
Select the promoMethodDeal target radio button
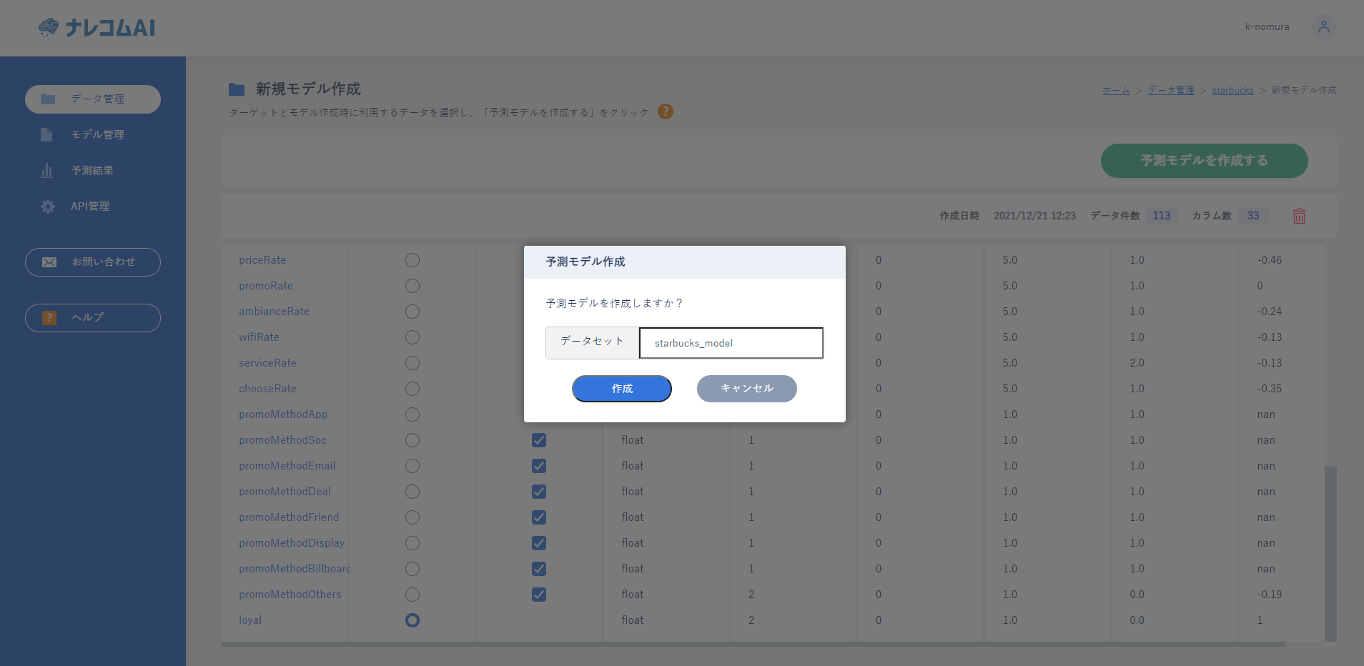point(412,492)
